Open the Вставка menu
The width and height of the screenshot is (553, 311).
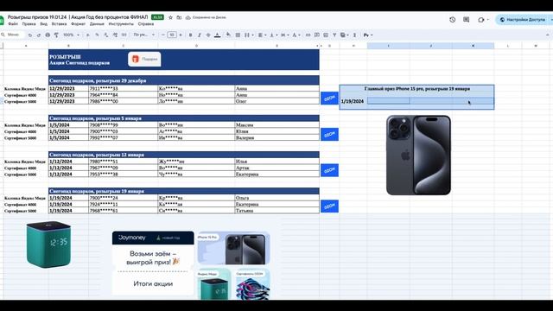point(59,24)
